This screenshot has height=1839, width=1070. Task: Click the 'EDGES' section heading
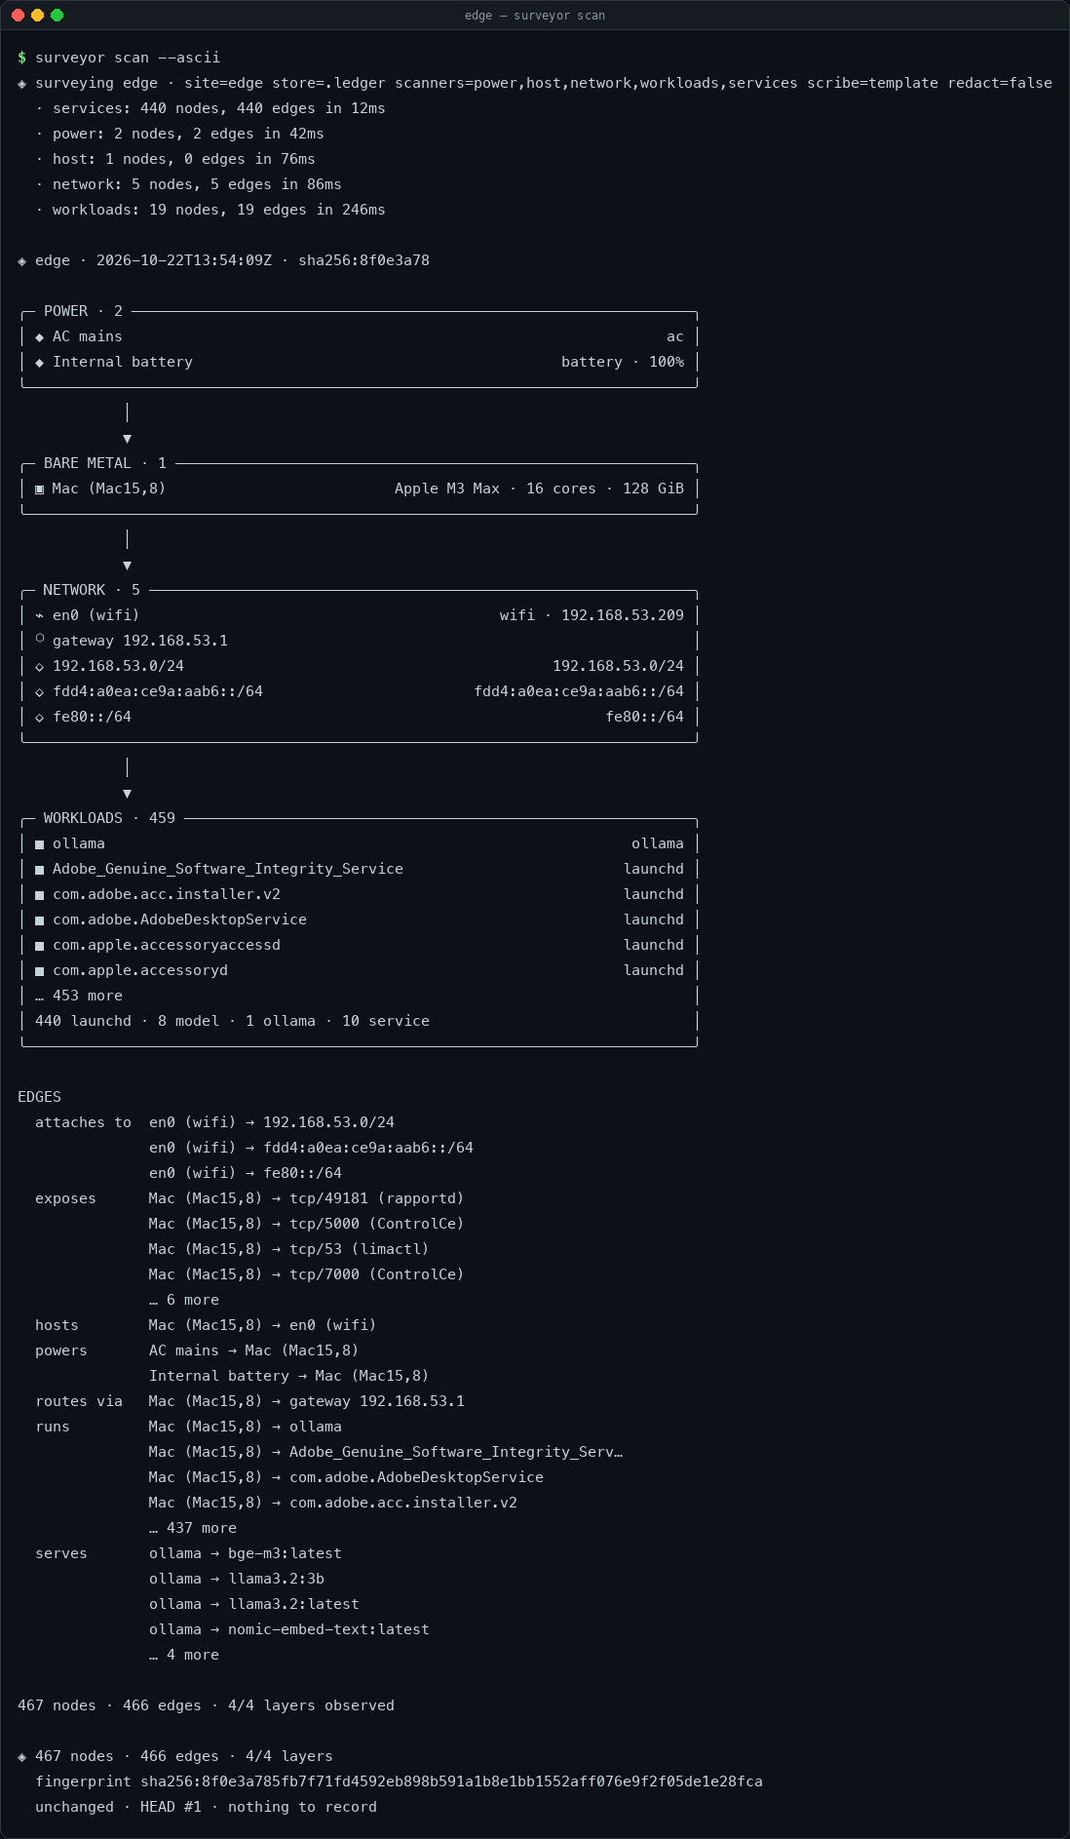[x=39, y=1097]
